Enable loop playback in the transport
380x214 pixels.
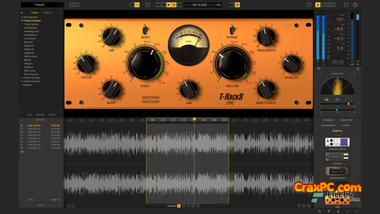(174, 5)
